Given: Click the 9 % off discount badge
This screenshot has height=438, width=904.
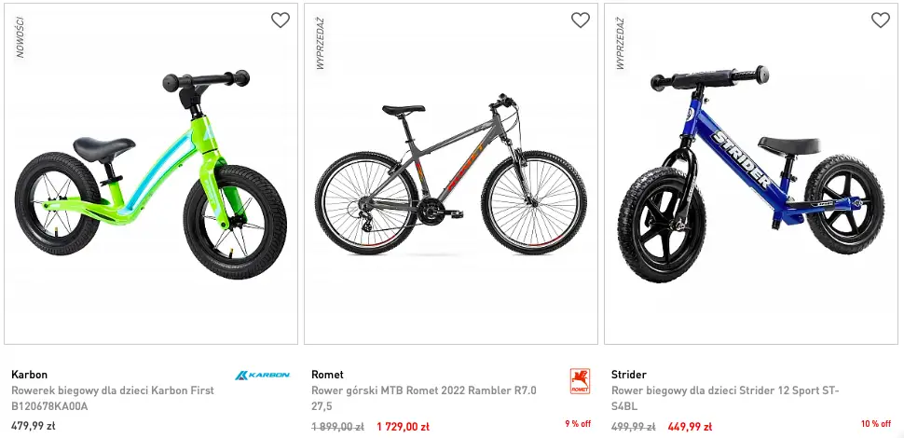Looking at the screenshot, I should (578, 424).
